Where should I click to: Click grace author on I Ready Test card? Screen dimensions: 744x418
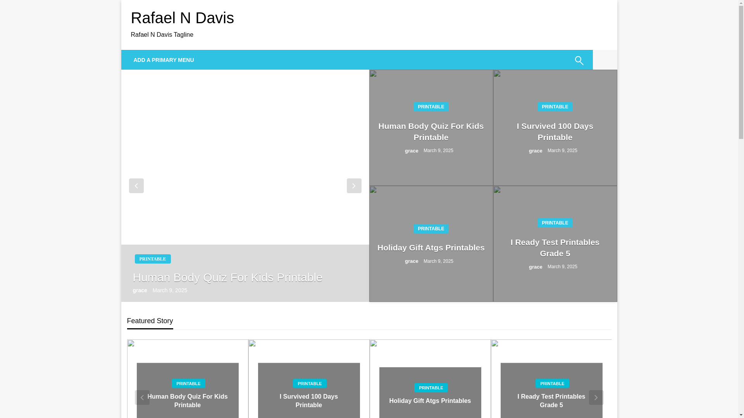536,267
